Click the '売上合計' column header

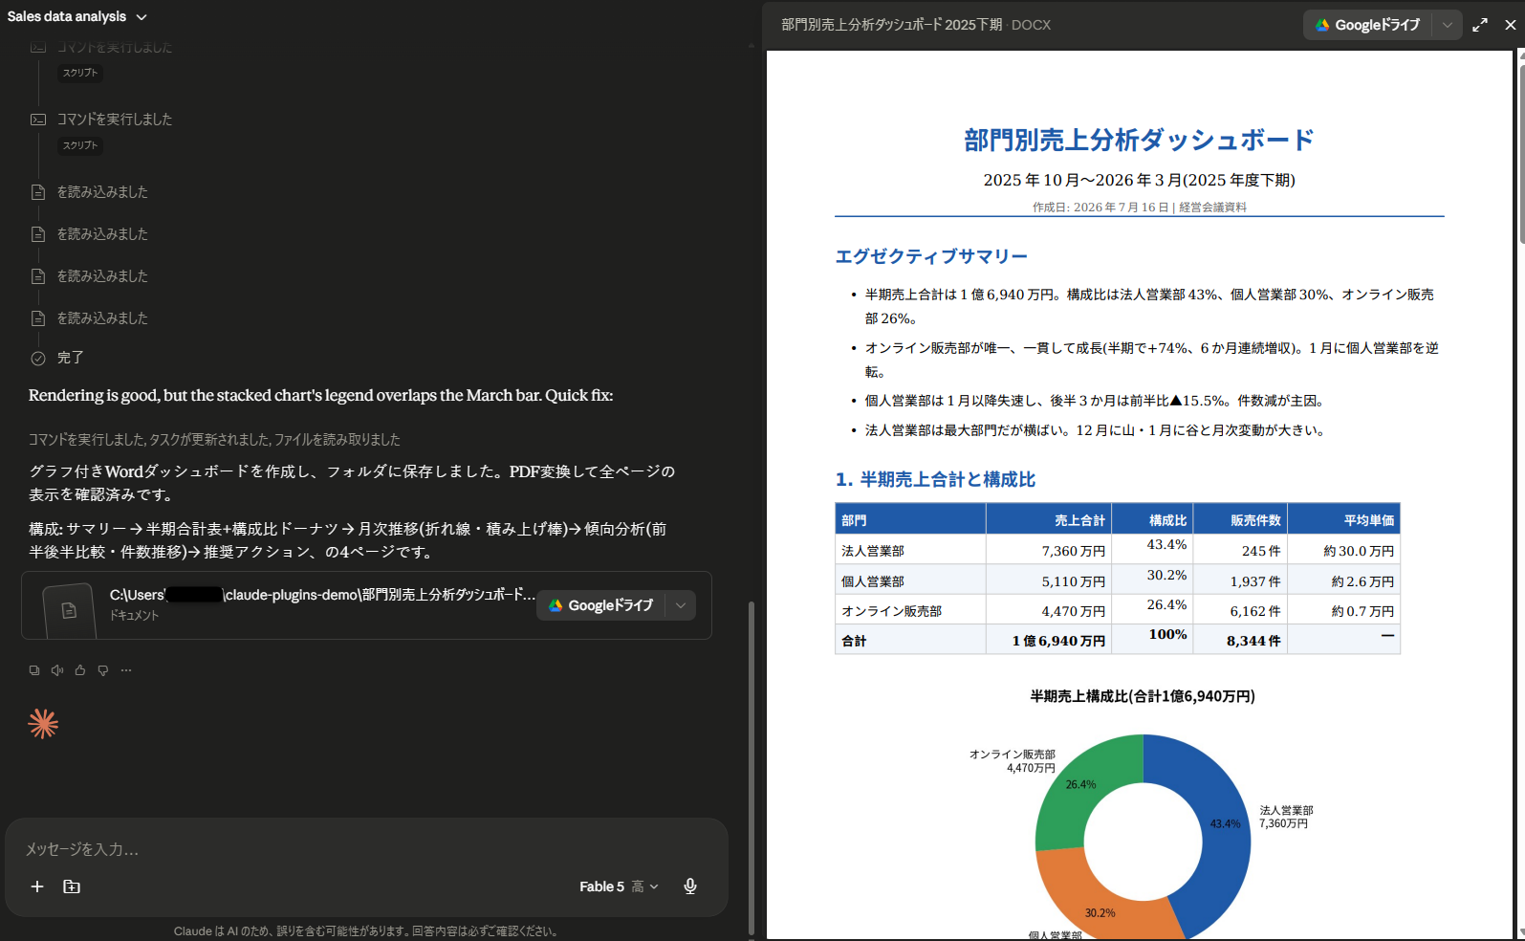(x=1079, y=520)
